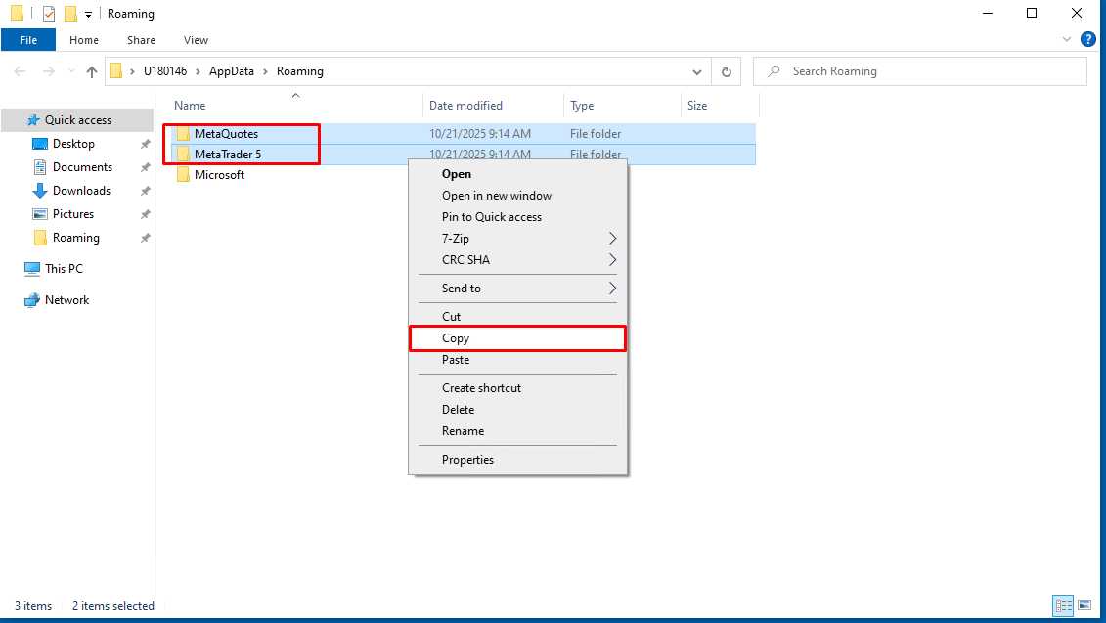Open the Microsoft folder icon
Viewport: 1106px width, 623px height.
pos(183,175)
